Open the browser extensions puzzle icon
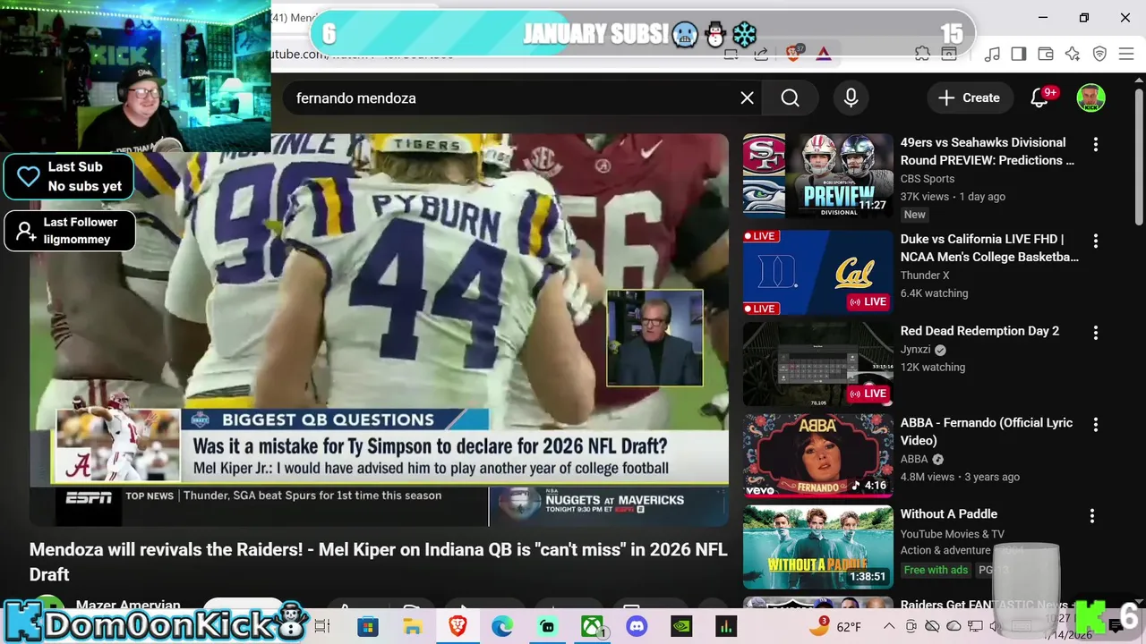The width and height of the screenshot is (1146, 644). 922,54
